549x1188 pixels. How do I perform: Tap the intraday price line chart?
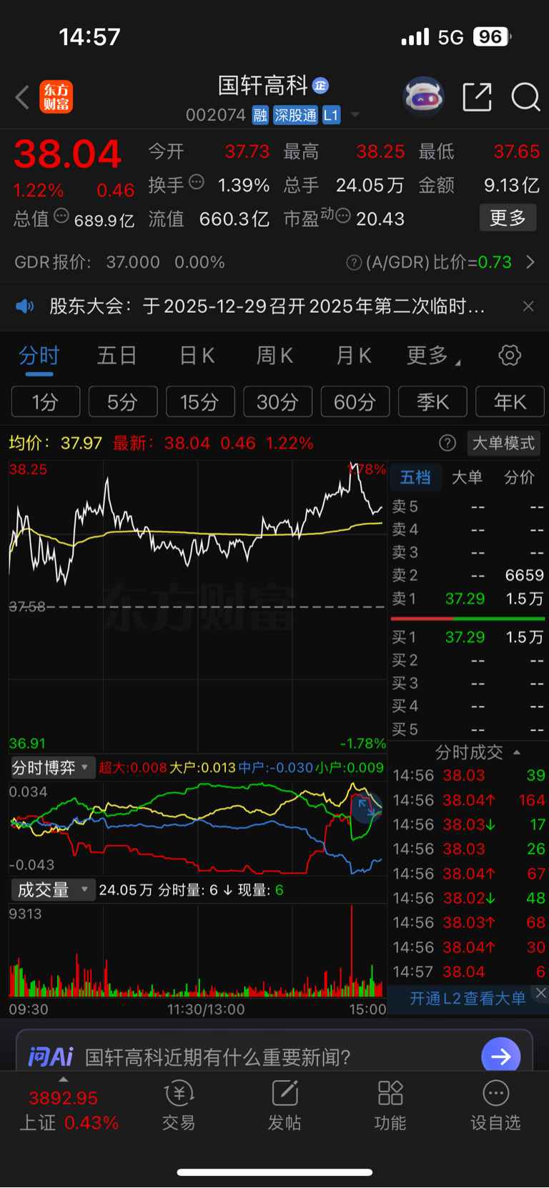pos(197,606)
